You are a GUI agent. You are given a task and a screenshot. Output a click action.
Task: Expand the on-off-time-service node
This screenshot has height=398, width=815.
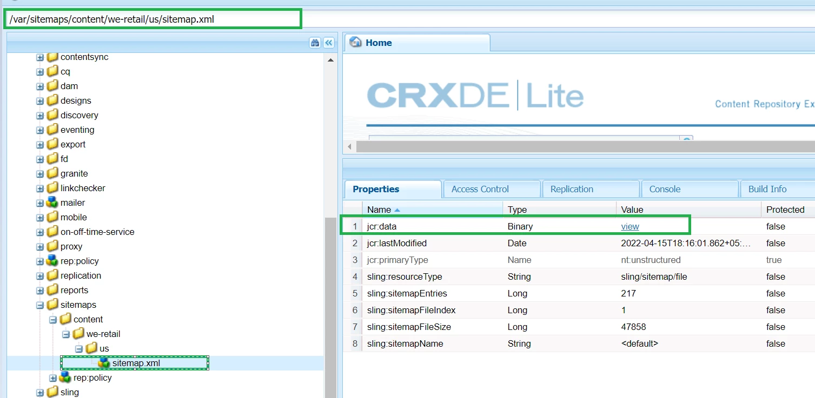(x=40, y=232)
